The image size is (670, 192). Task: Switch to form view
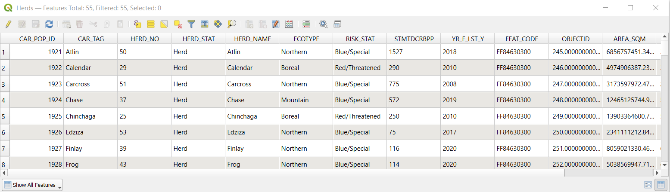(648, 185)
